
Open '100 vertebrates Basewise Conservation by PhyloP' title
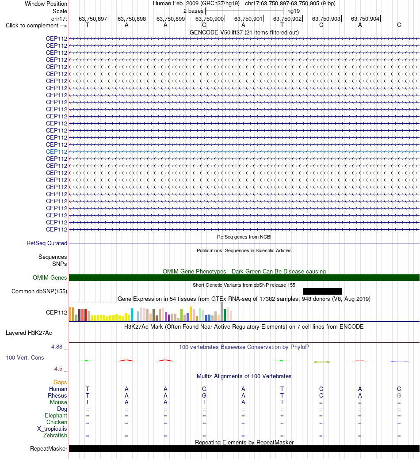(x=244, y=347)
